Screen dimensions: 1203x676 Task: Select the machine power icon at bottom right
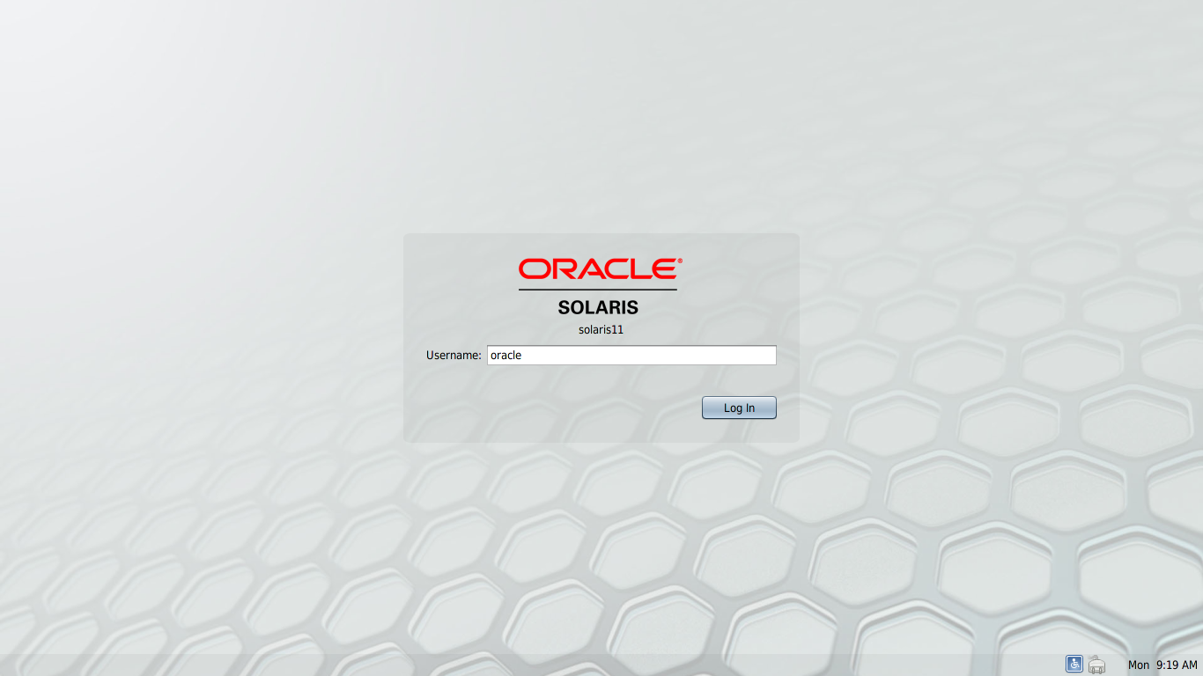pyautogui.click(x=1096, y=664)
